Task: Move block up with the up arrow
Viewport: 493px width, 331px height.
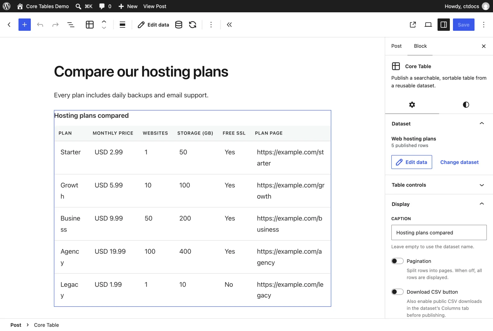Action: pos(104,22)
